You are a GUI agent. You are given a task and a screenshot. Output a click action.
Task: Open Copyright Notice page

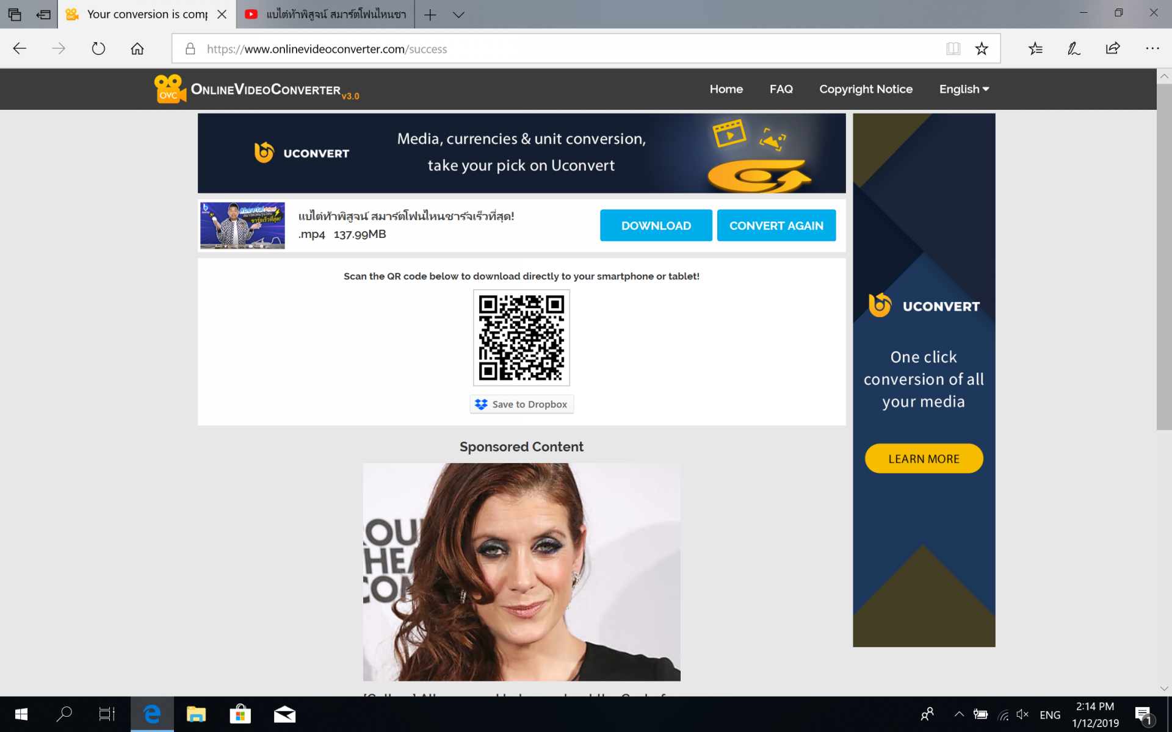click(x=866, y=89)
